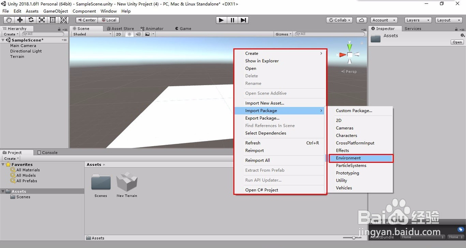Open the Window menu
The height and width of the screenshot is (248, 466).
click(109, 11)
